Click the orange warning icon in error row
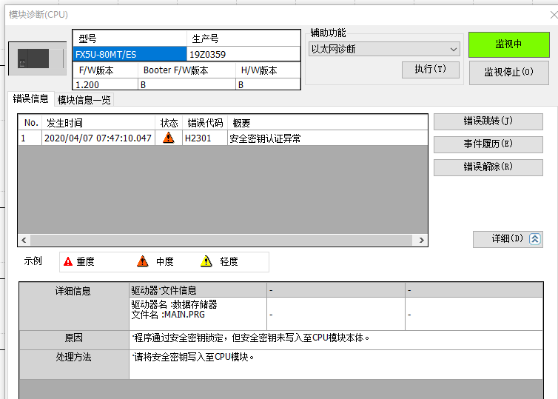 [x=168, y=138]
